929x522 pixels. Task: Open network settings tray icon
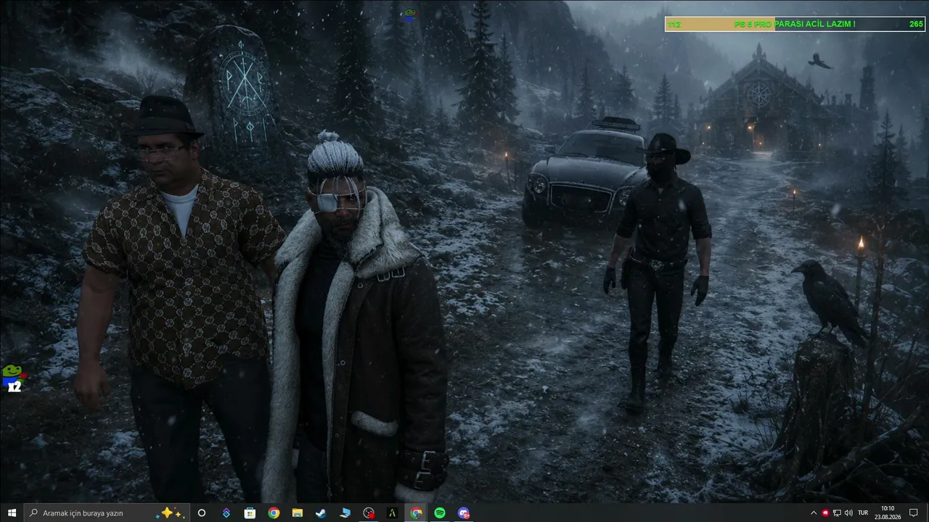tap(837, 513)
